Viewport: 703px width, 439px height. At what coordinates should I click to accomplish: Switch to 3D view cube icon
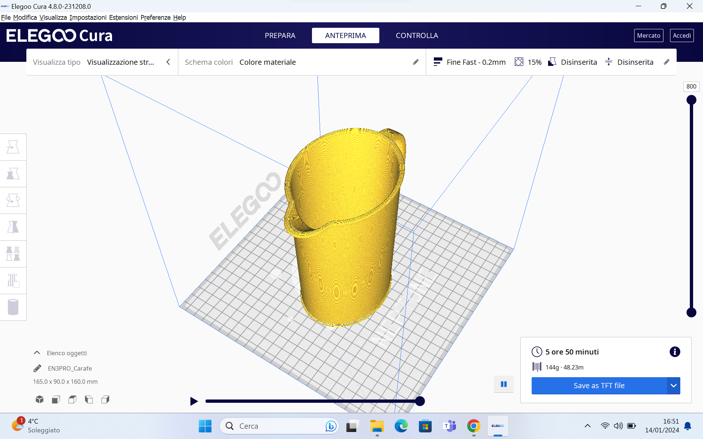point(40,399)
